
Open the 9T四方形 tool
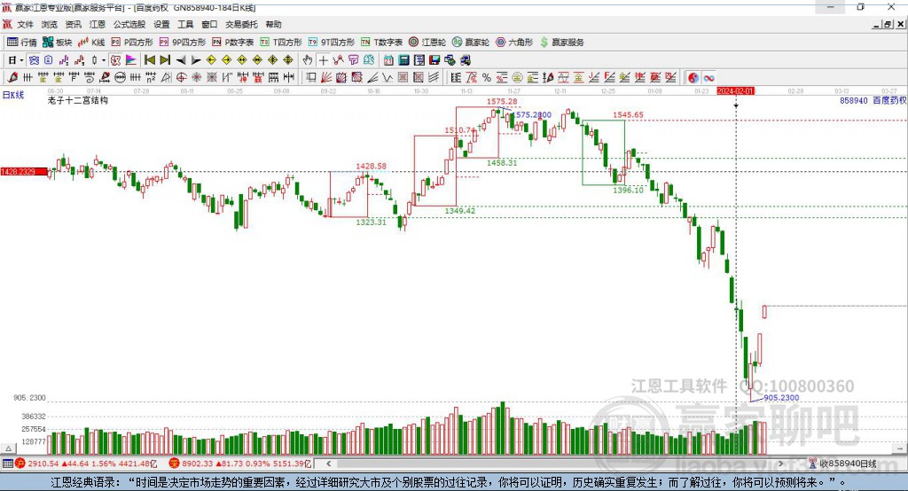point(332,43)
